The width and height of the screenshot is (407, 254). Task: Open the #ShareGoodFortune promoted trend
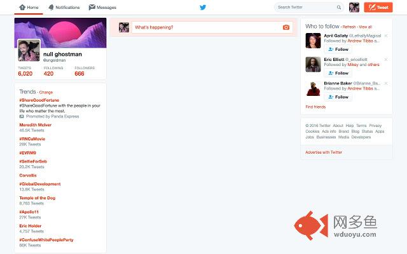tap(39, 100)
